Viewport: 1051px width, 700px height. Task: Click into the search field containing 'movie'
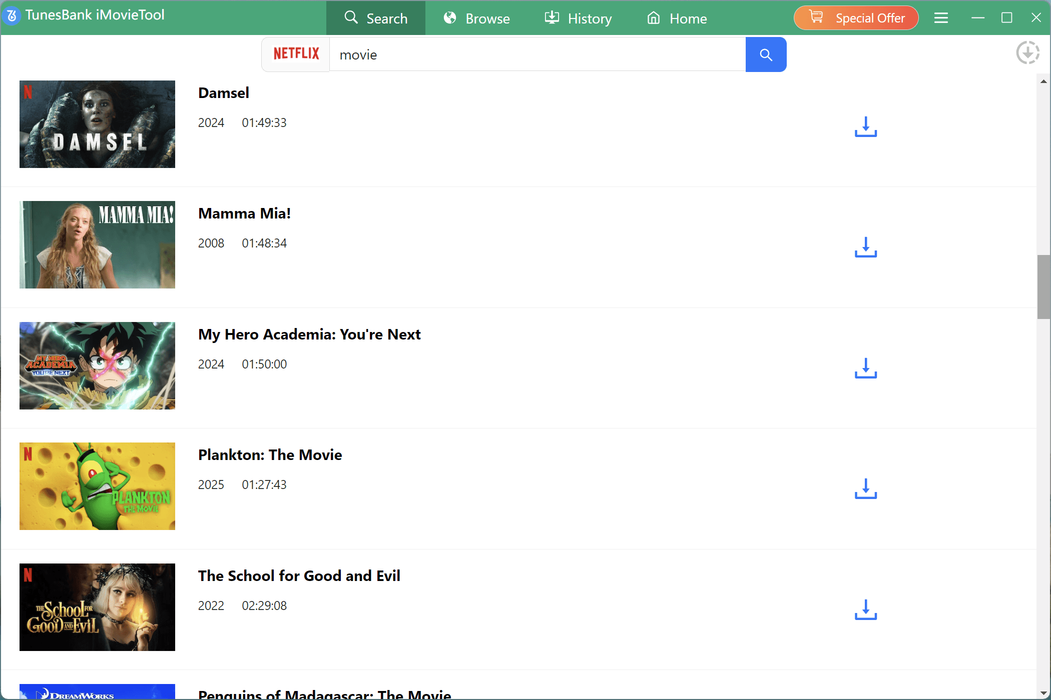[x=537, y=54]
